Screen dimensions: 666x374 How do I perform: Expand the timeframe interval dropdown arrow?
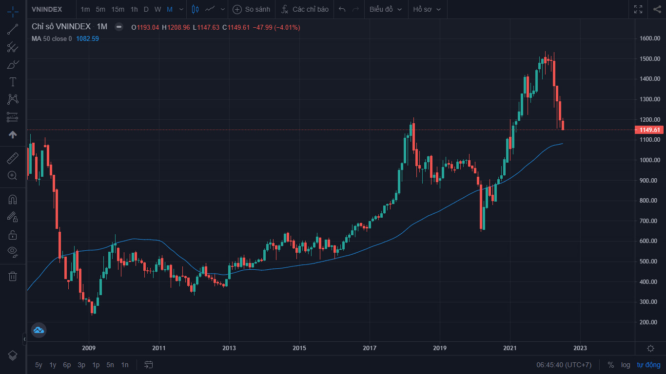pos(181,9)
